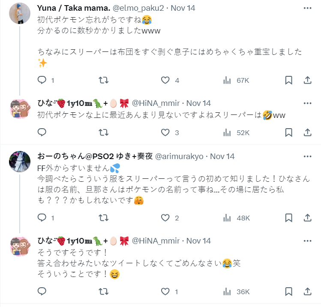Viewport: 321px width, 307px height.
Task: Open more menu on first @HiNA_mmir tweet
Action: [307, 103]
